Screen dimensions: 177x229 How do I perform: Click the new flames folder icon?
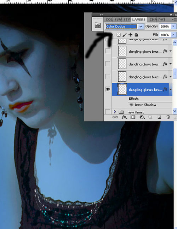tap(121, 112)
